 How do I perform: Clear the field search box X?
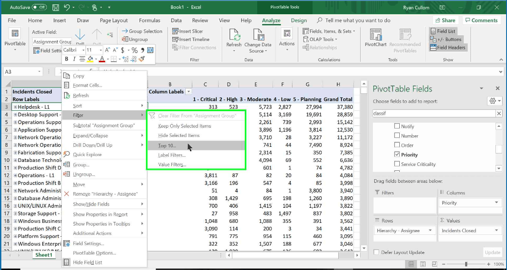[x=499, y=113]
